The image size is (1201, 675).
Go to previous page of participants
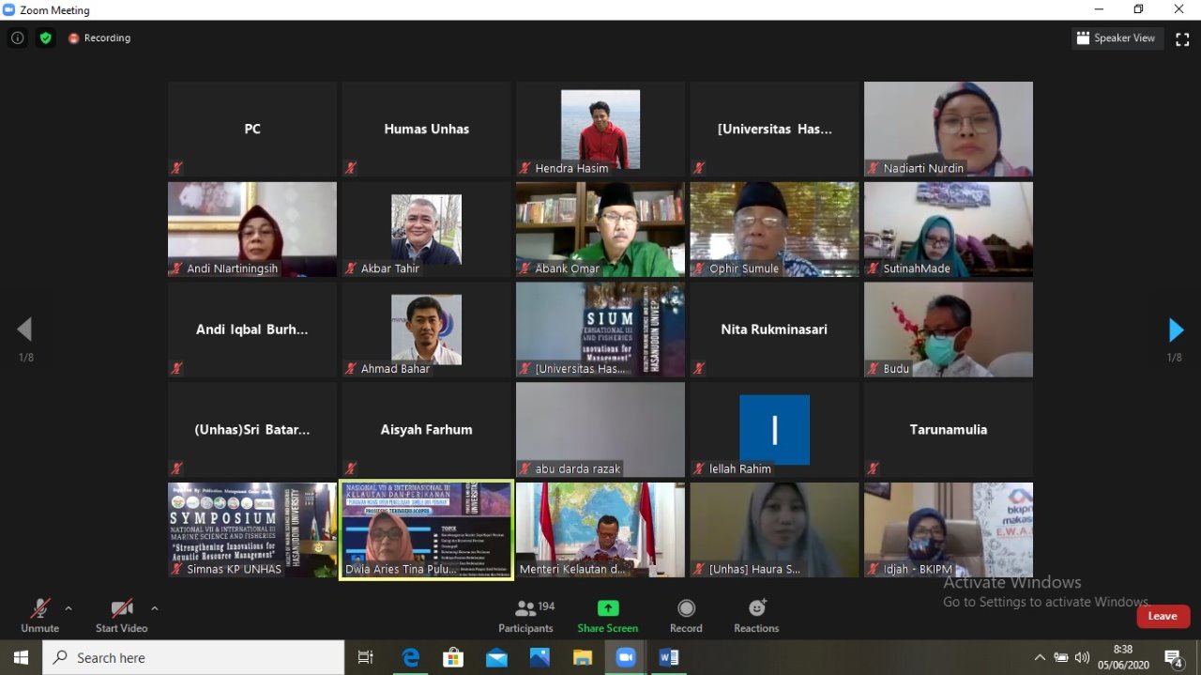(x=24, y=330)
